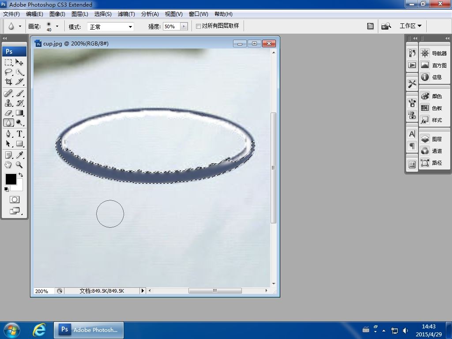Select the Eraser tool
The image size is (452, 339).
(8, 113)
